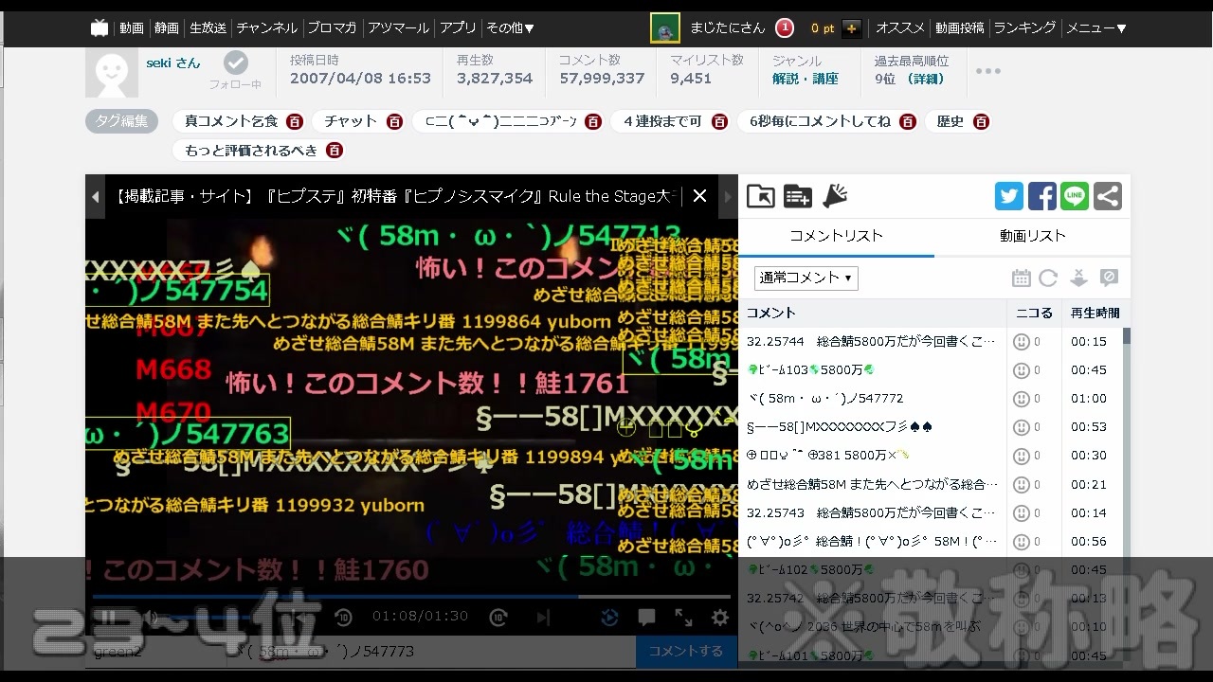Viewport: 1213px width, 682px height.
Task: Open 静画 in top menu
Action: [167, 27]
